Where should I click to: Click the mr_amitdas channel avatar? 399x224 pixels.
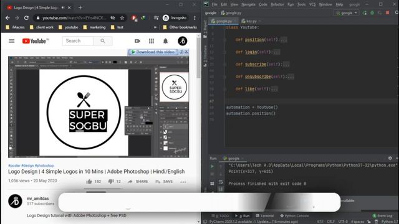coord(15,201)
